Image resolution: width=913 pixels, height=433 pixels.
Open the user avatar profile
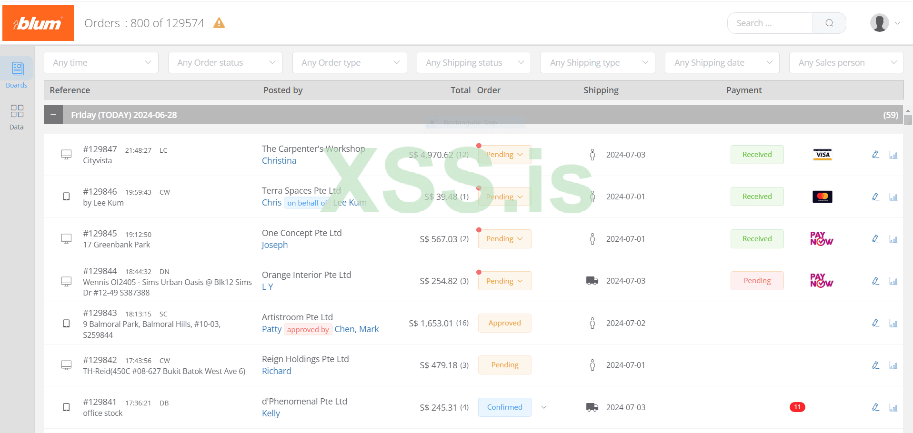click(x=879, y=23)
